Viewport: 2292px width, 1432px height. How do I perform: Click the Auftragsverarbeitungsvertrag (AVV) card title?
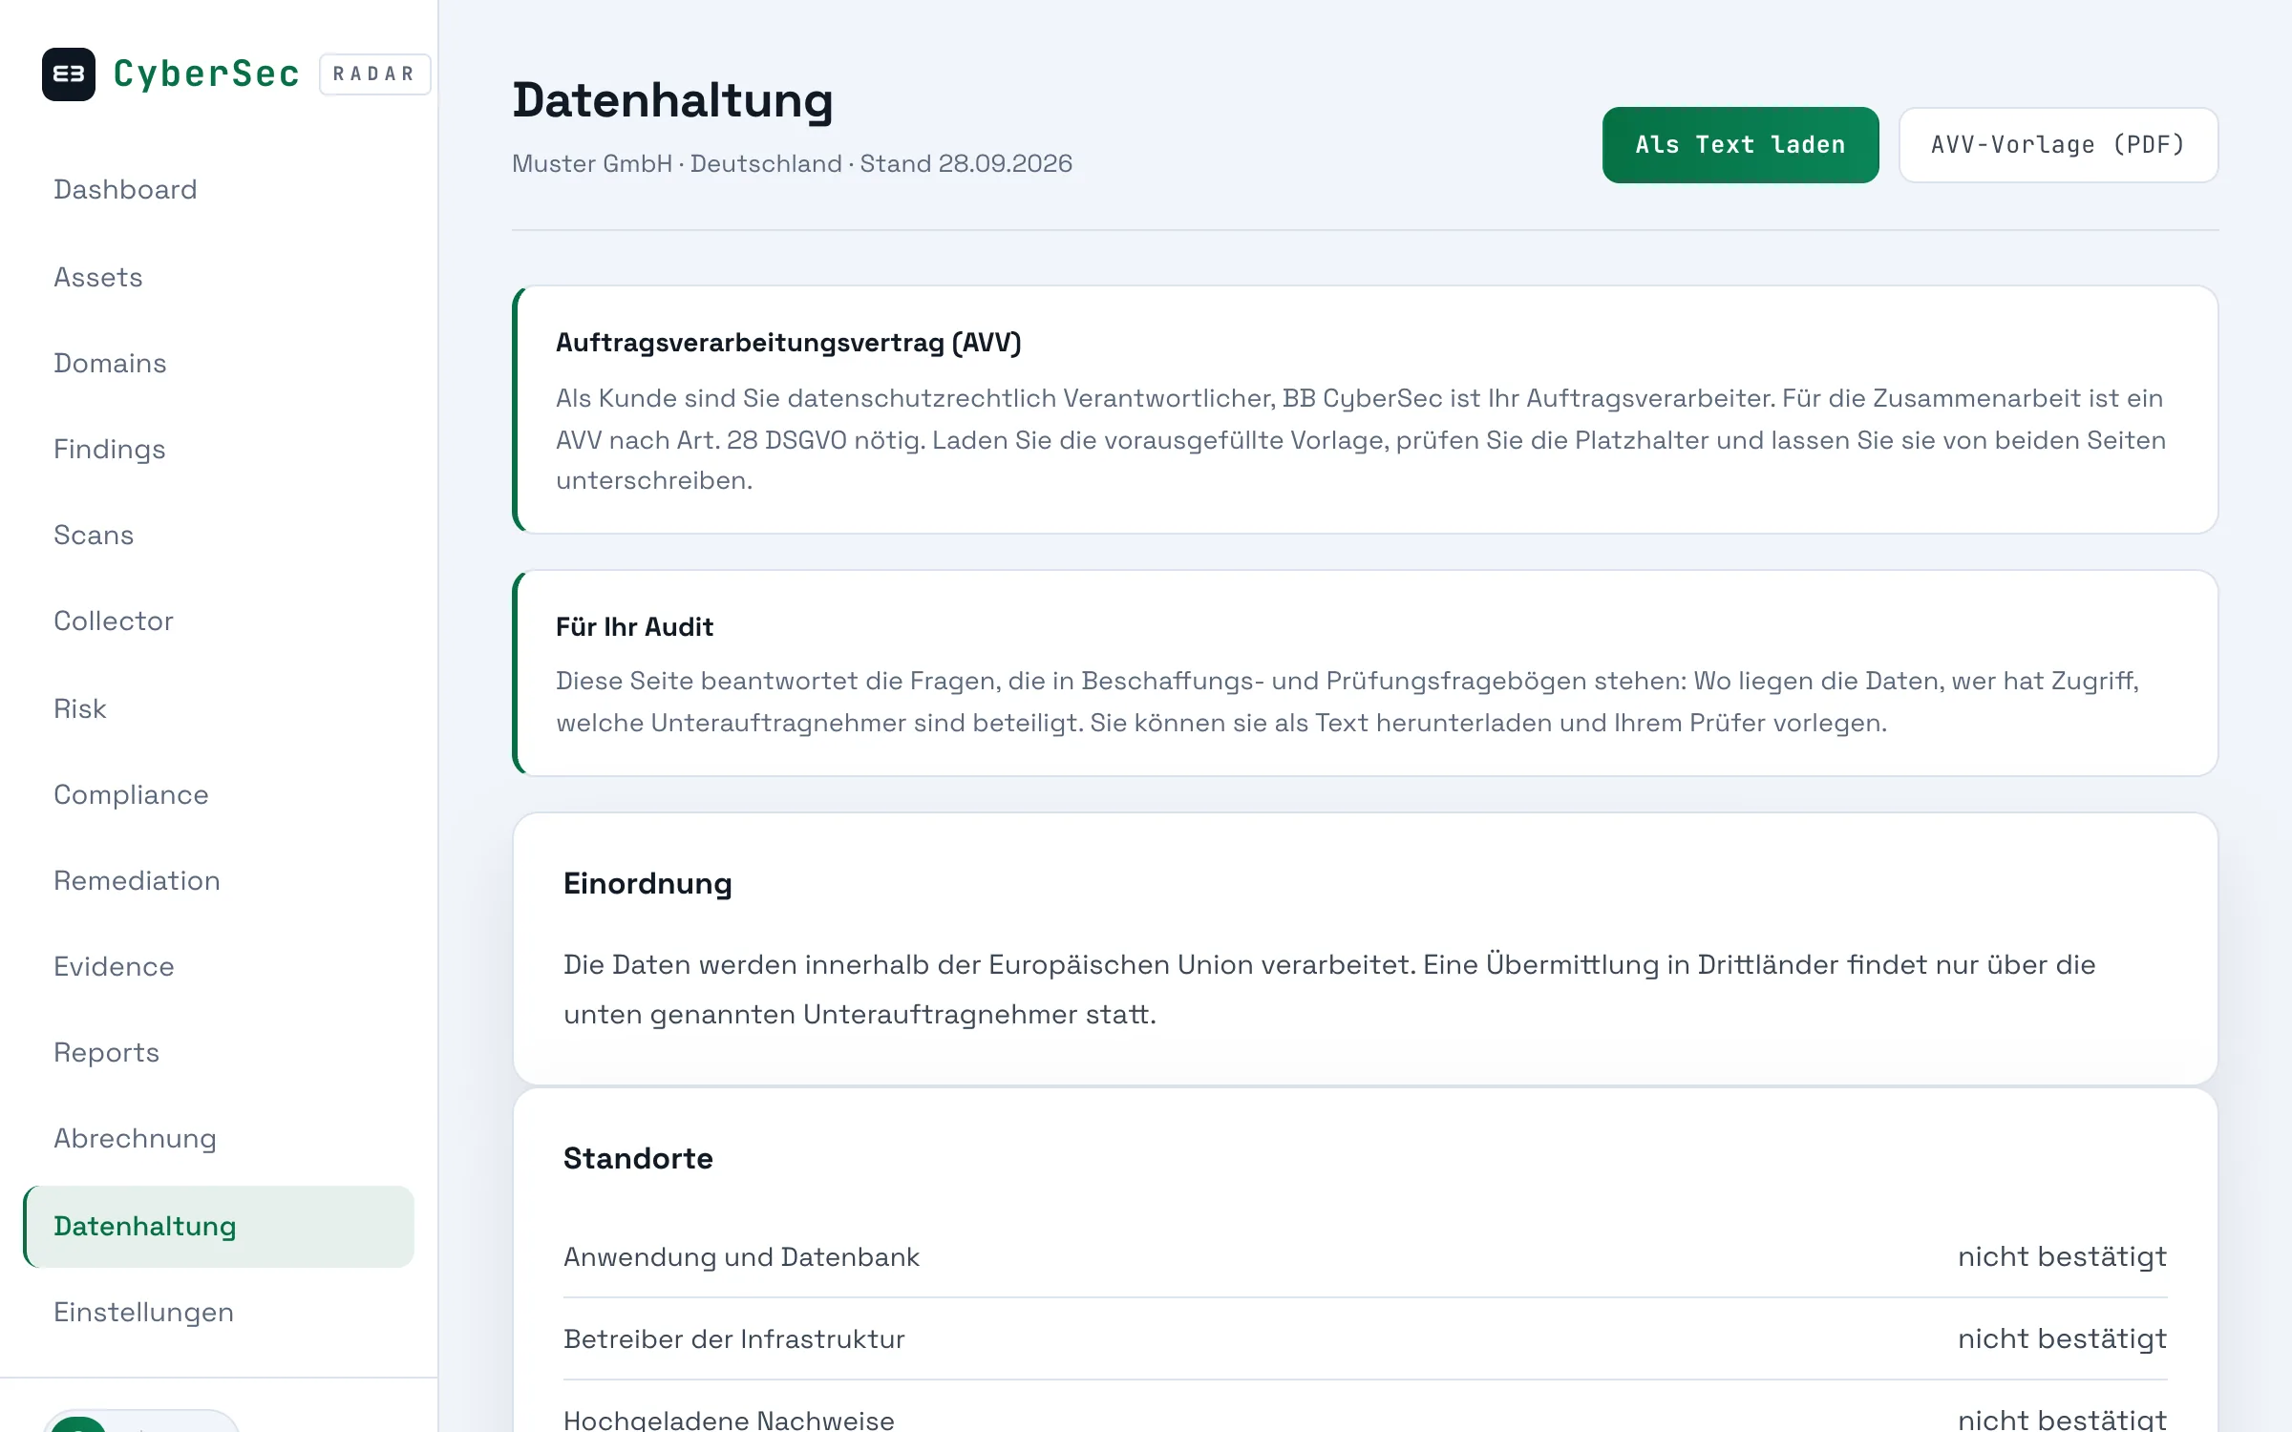pyautogui.click(x=789, y=343)
